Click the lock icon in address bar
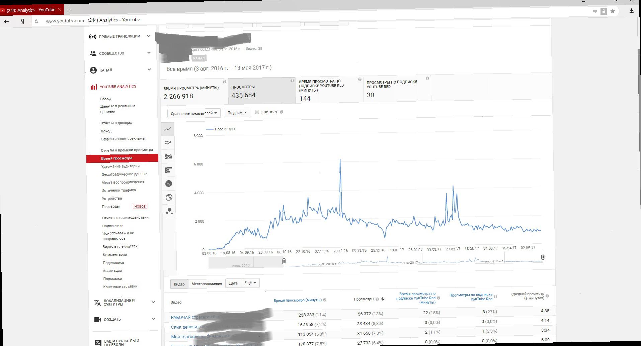 tap(604, 11)
